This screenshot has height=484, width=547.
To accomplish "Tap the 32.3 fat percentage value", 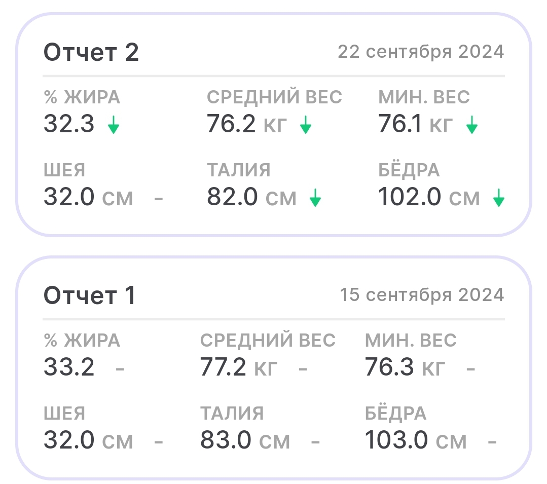I will (x=69, y=124).
